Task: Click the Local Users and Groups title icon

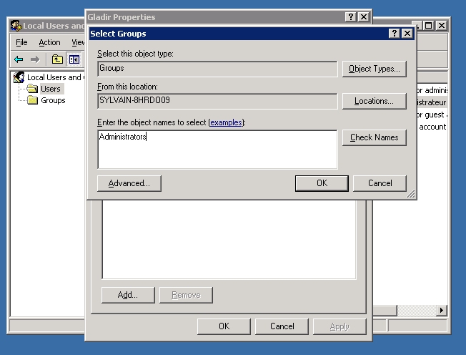Action: 16,26
